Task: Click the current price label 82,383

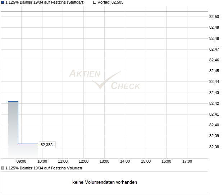Action: click(47, 145)
